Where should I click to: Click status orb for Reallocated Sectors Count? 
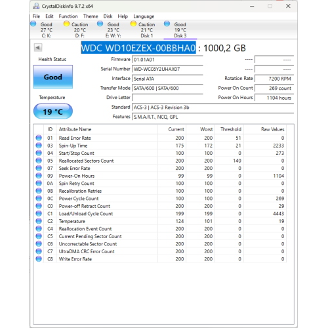39,161
